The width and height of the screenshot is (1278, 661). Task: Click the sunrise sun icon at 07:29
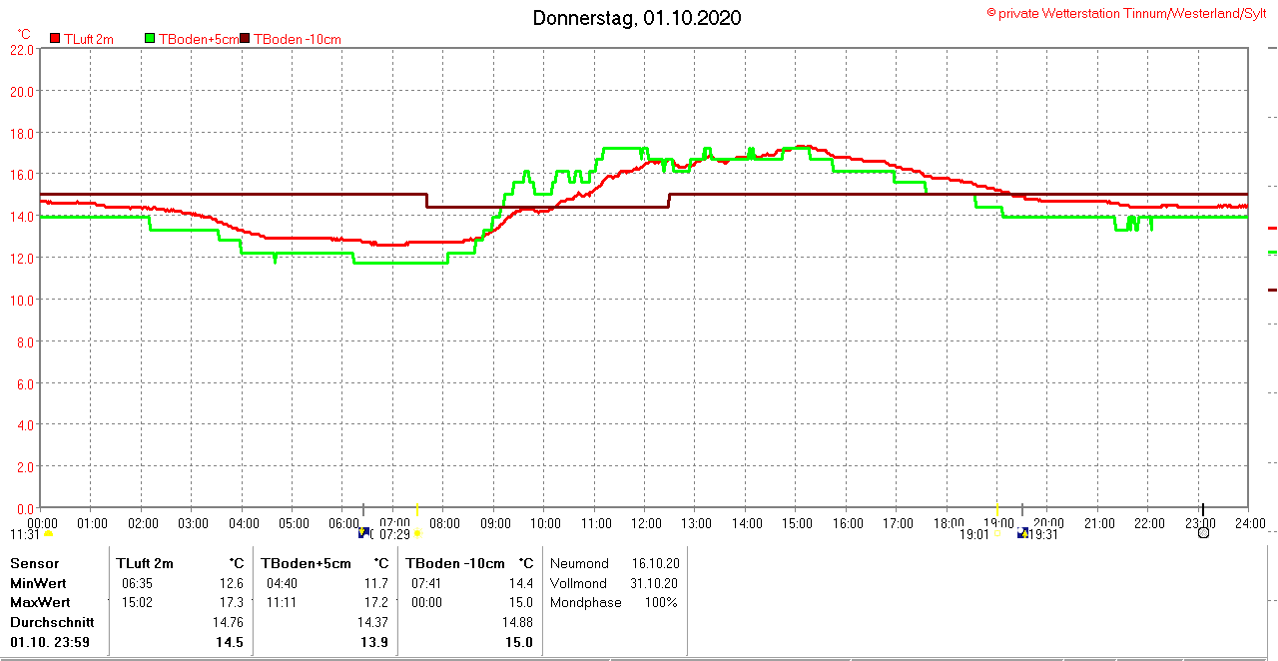418,534
